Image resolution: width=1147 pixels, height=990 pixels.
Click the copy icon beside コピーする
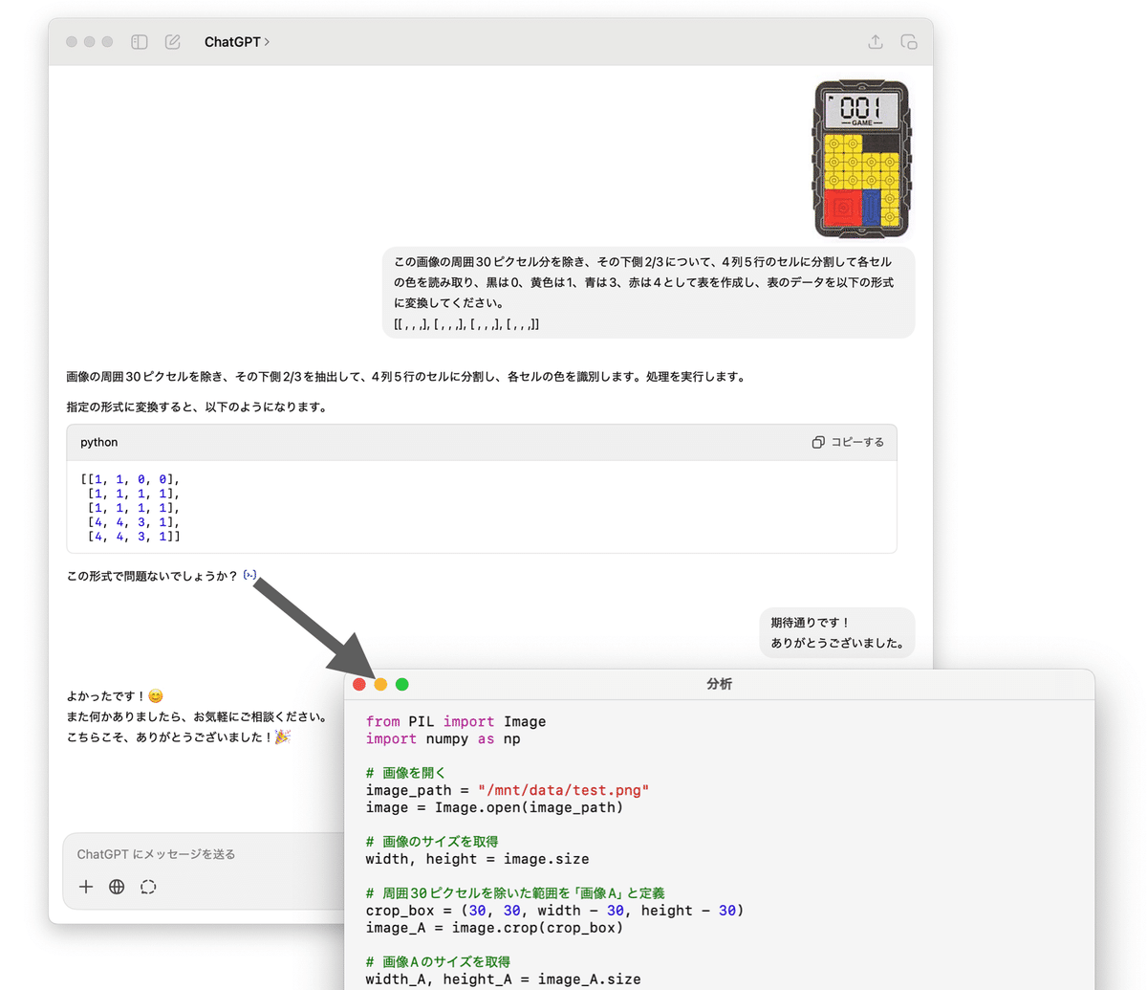pyautogui.click(x=818, y=442)
